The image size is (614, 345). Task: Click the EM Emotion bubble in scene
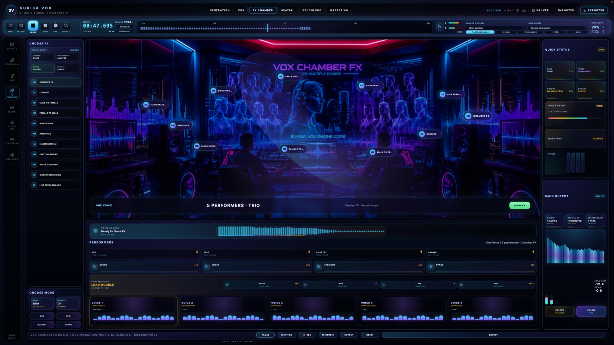222,90
